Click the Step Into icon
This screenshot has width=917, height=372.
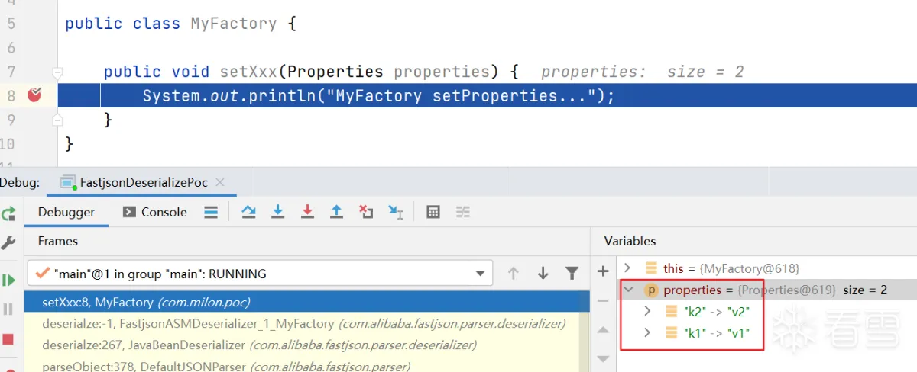278,212
